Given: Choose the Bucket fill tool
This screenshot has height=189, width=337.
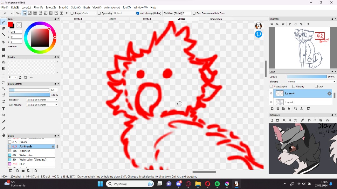Looking at the screenshot, I should click(x=3, y=62).
